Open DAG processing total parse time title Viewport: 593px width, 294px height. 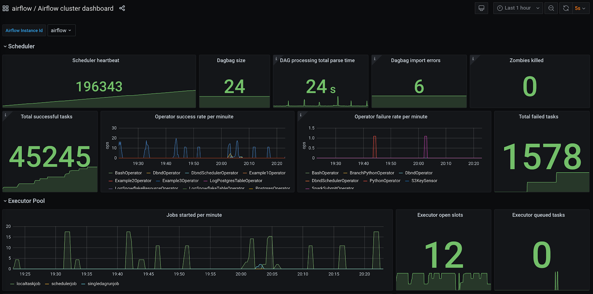point(317,60)
